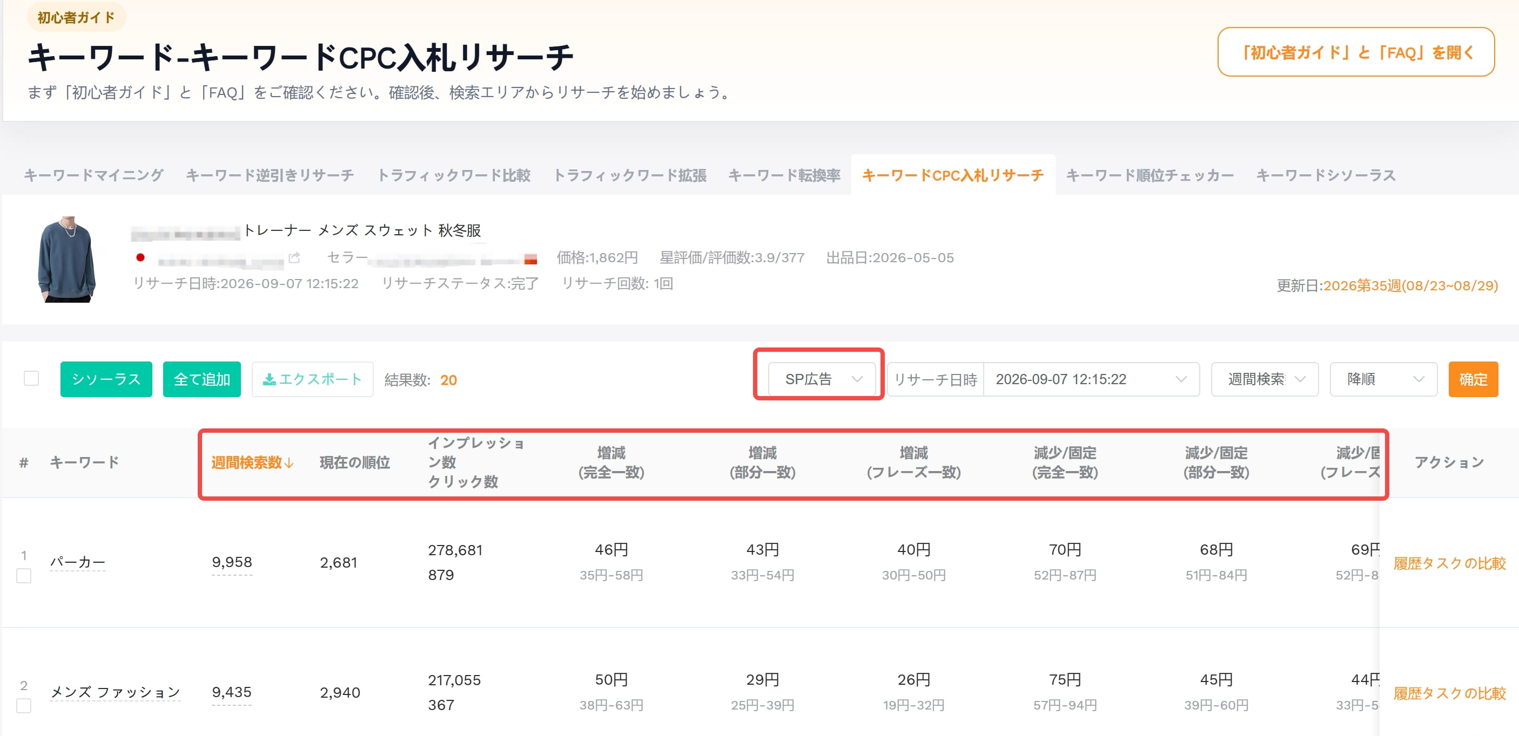Click the エクスポート button
This screenshot has height=736, width=1519.
313,379
